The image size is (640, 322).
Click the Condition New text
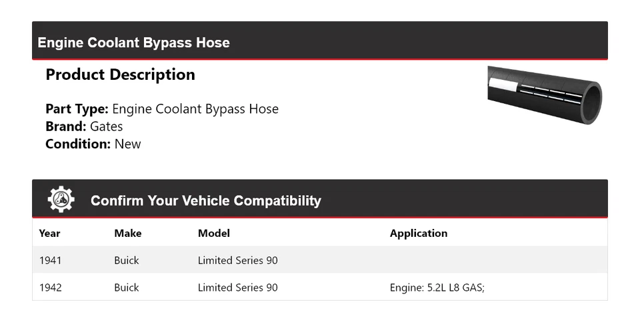pyautogui.click(x=93, y=144)
